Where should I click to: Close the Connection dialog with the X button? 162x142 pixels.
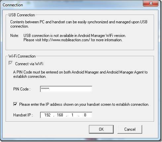coord(150,4)
